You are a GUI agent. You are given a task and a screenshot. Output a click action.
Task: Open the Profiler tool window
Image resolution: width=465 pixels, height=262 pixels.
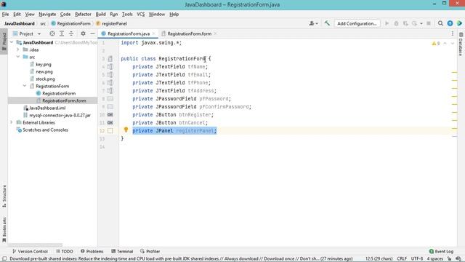[x=150, y=251]
